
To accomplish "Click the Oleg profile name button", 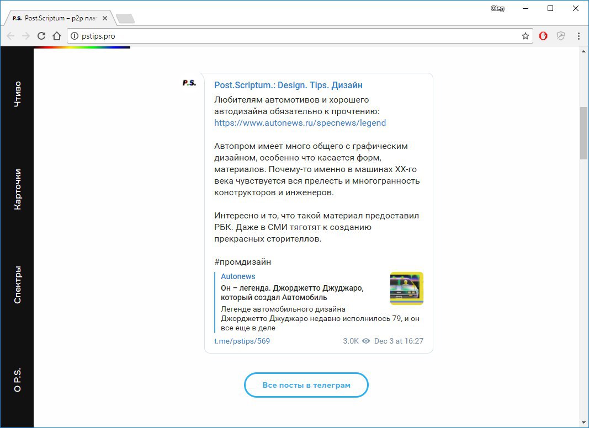I will [x=497, y=9].
